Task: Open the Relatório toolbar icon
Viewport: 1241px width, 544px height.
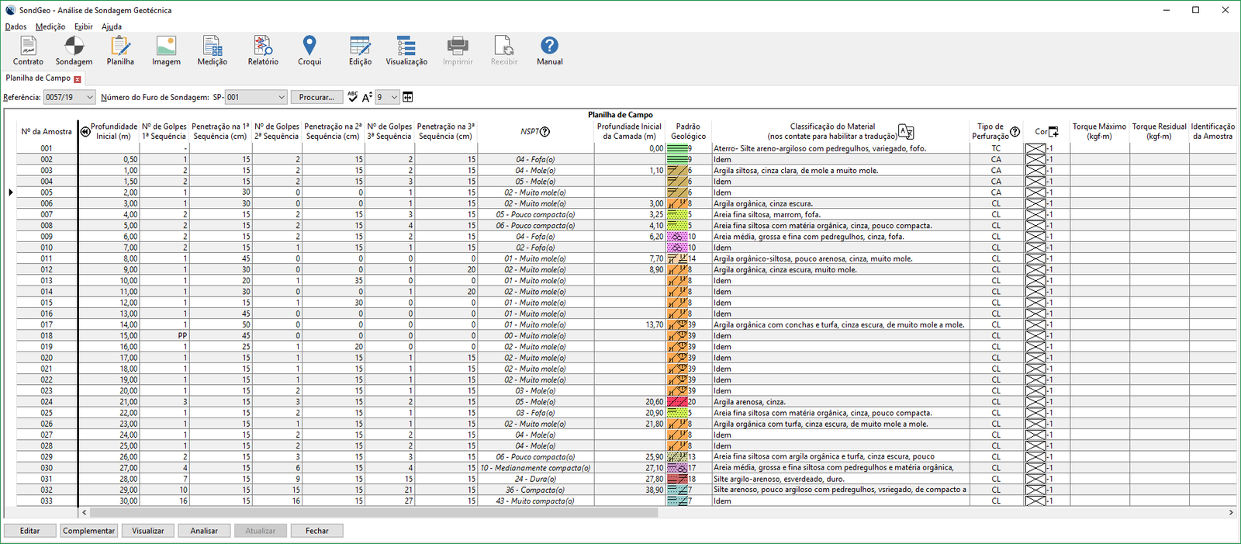Action: 263,51
